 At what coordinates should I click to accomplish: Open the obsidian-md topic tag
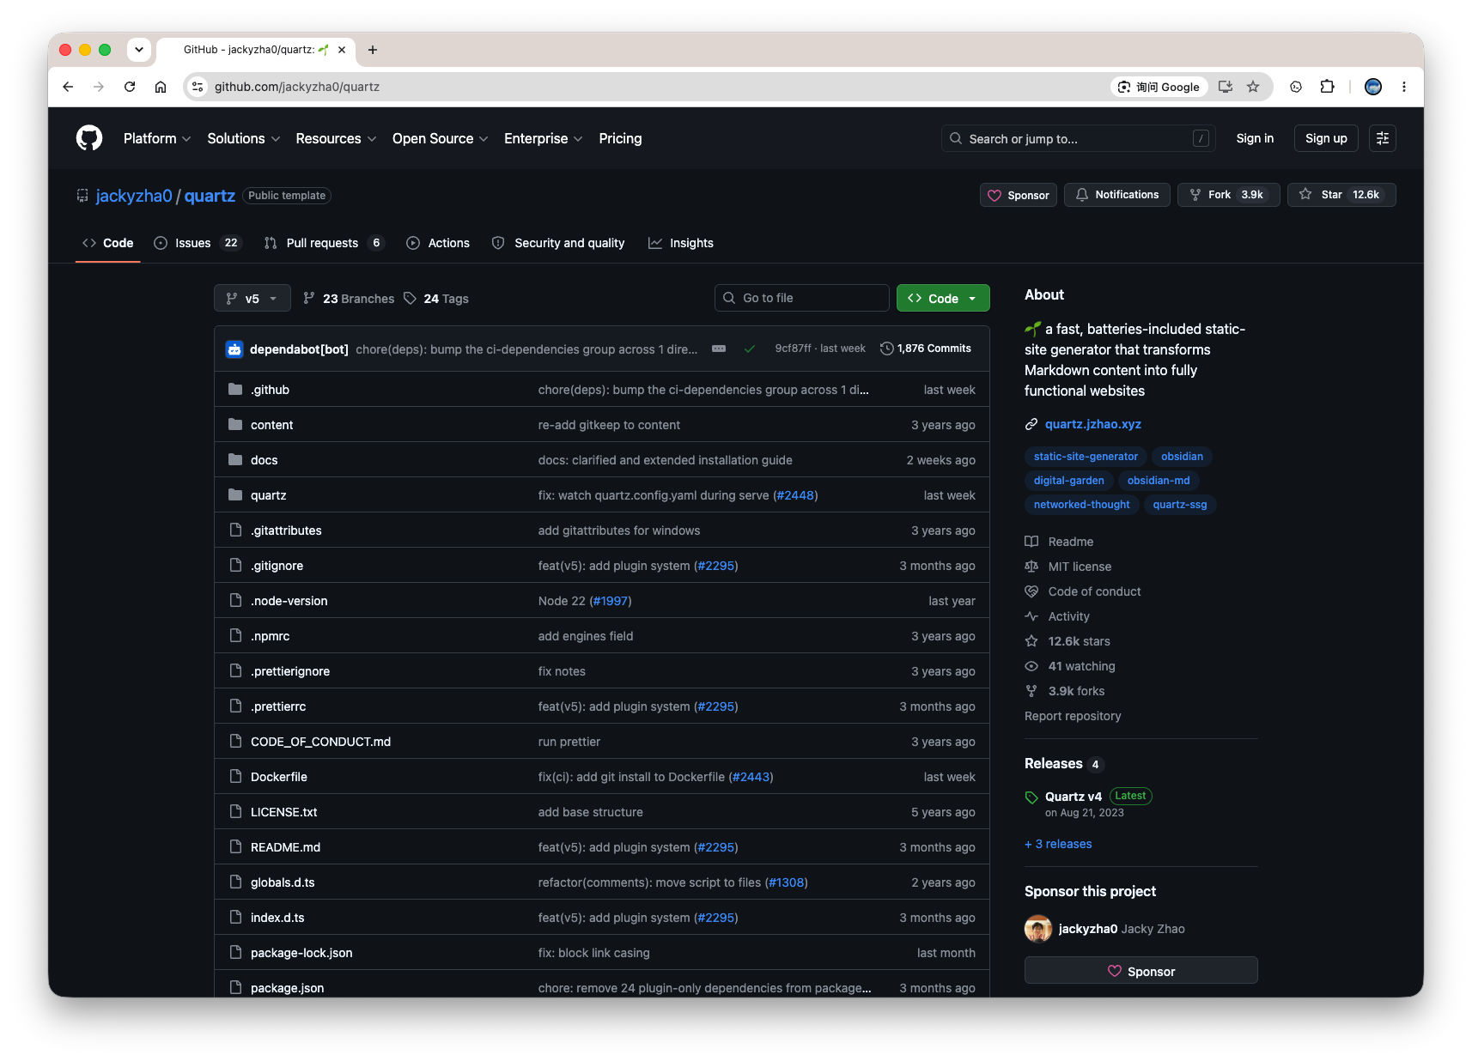point(1159,481)
